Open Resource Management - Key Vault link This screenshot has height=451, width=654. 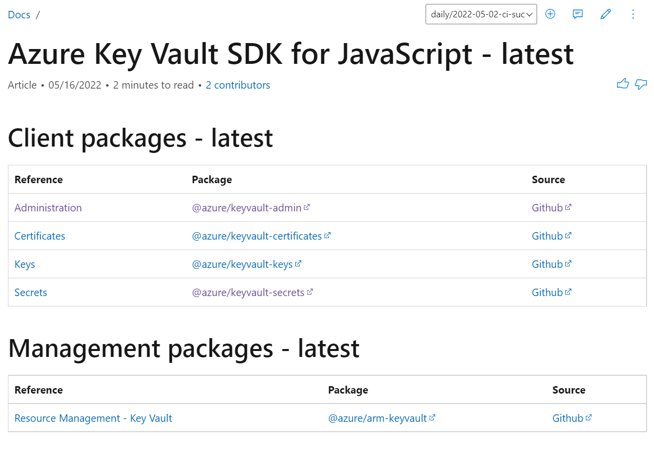(93, 418)
